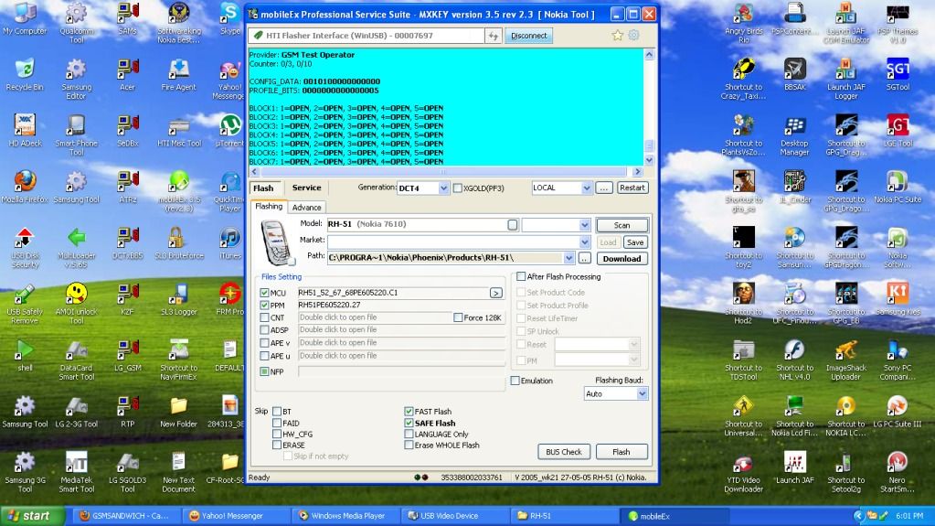
Task: Uncheck FAST Flash option
Action: [409, 412]
